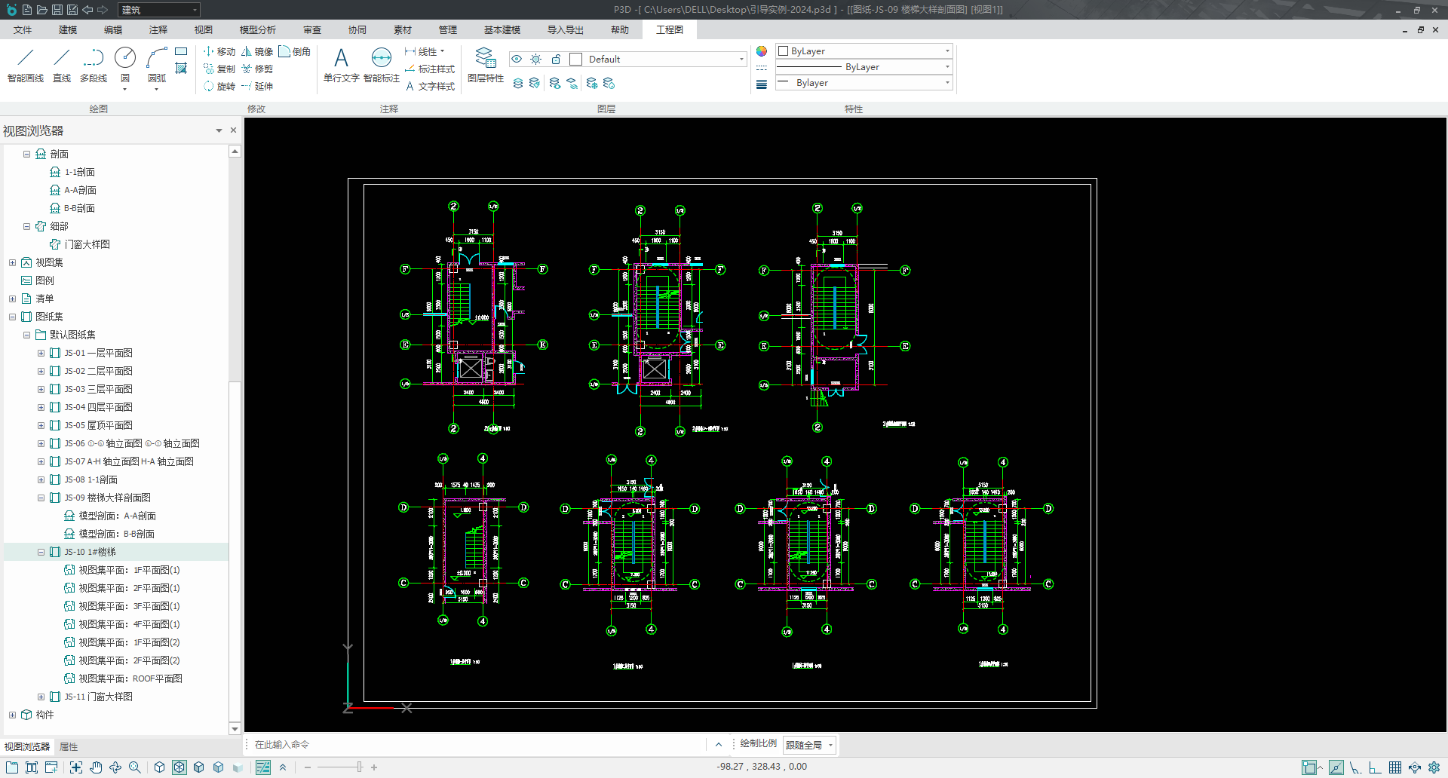The image size is (1448, 778).
Task: Click the pan hand icon in status bar
Action: coord(96,767)
